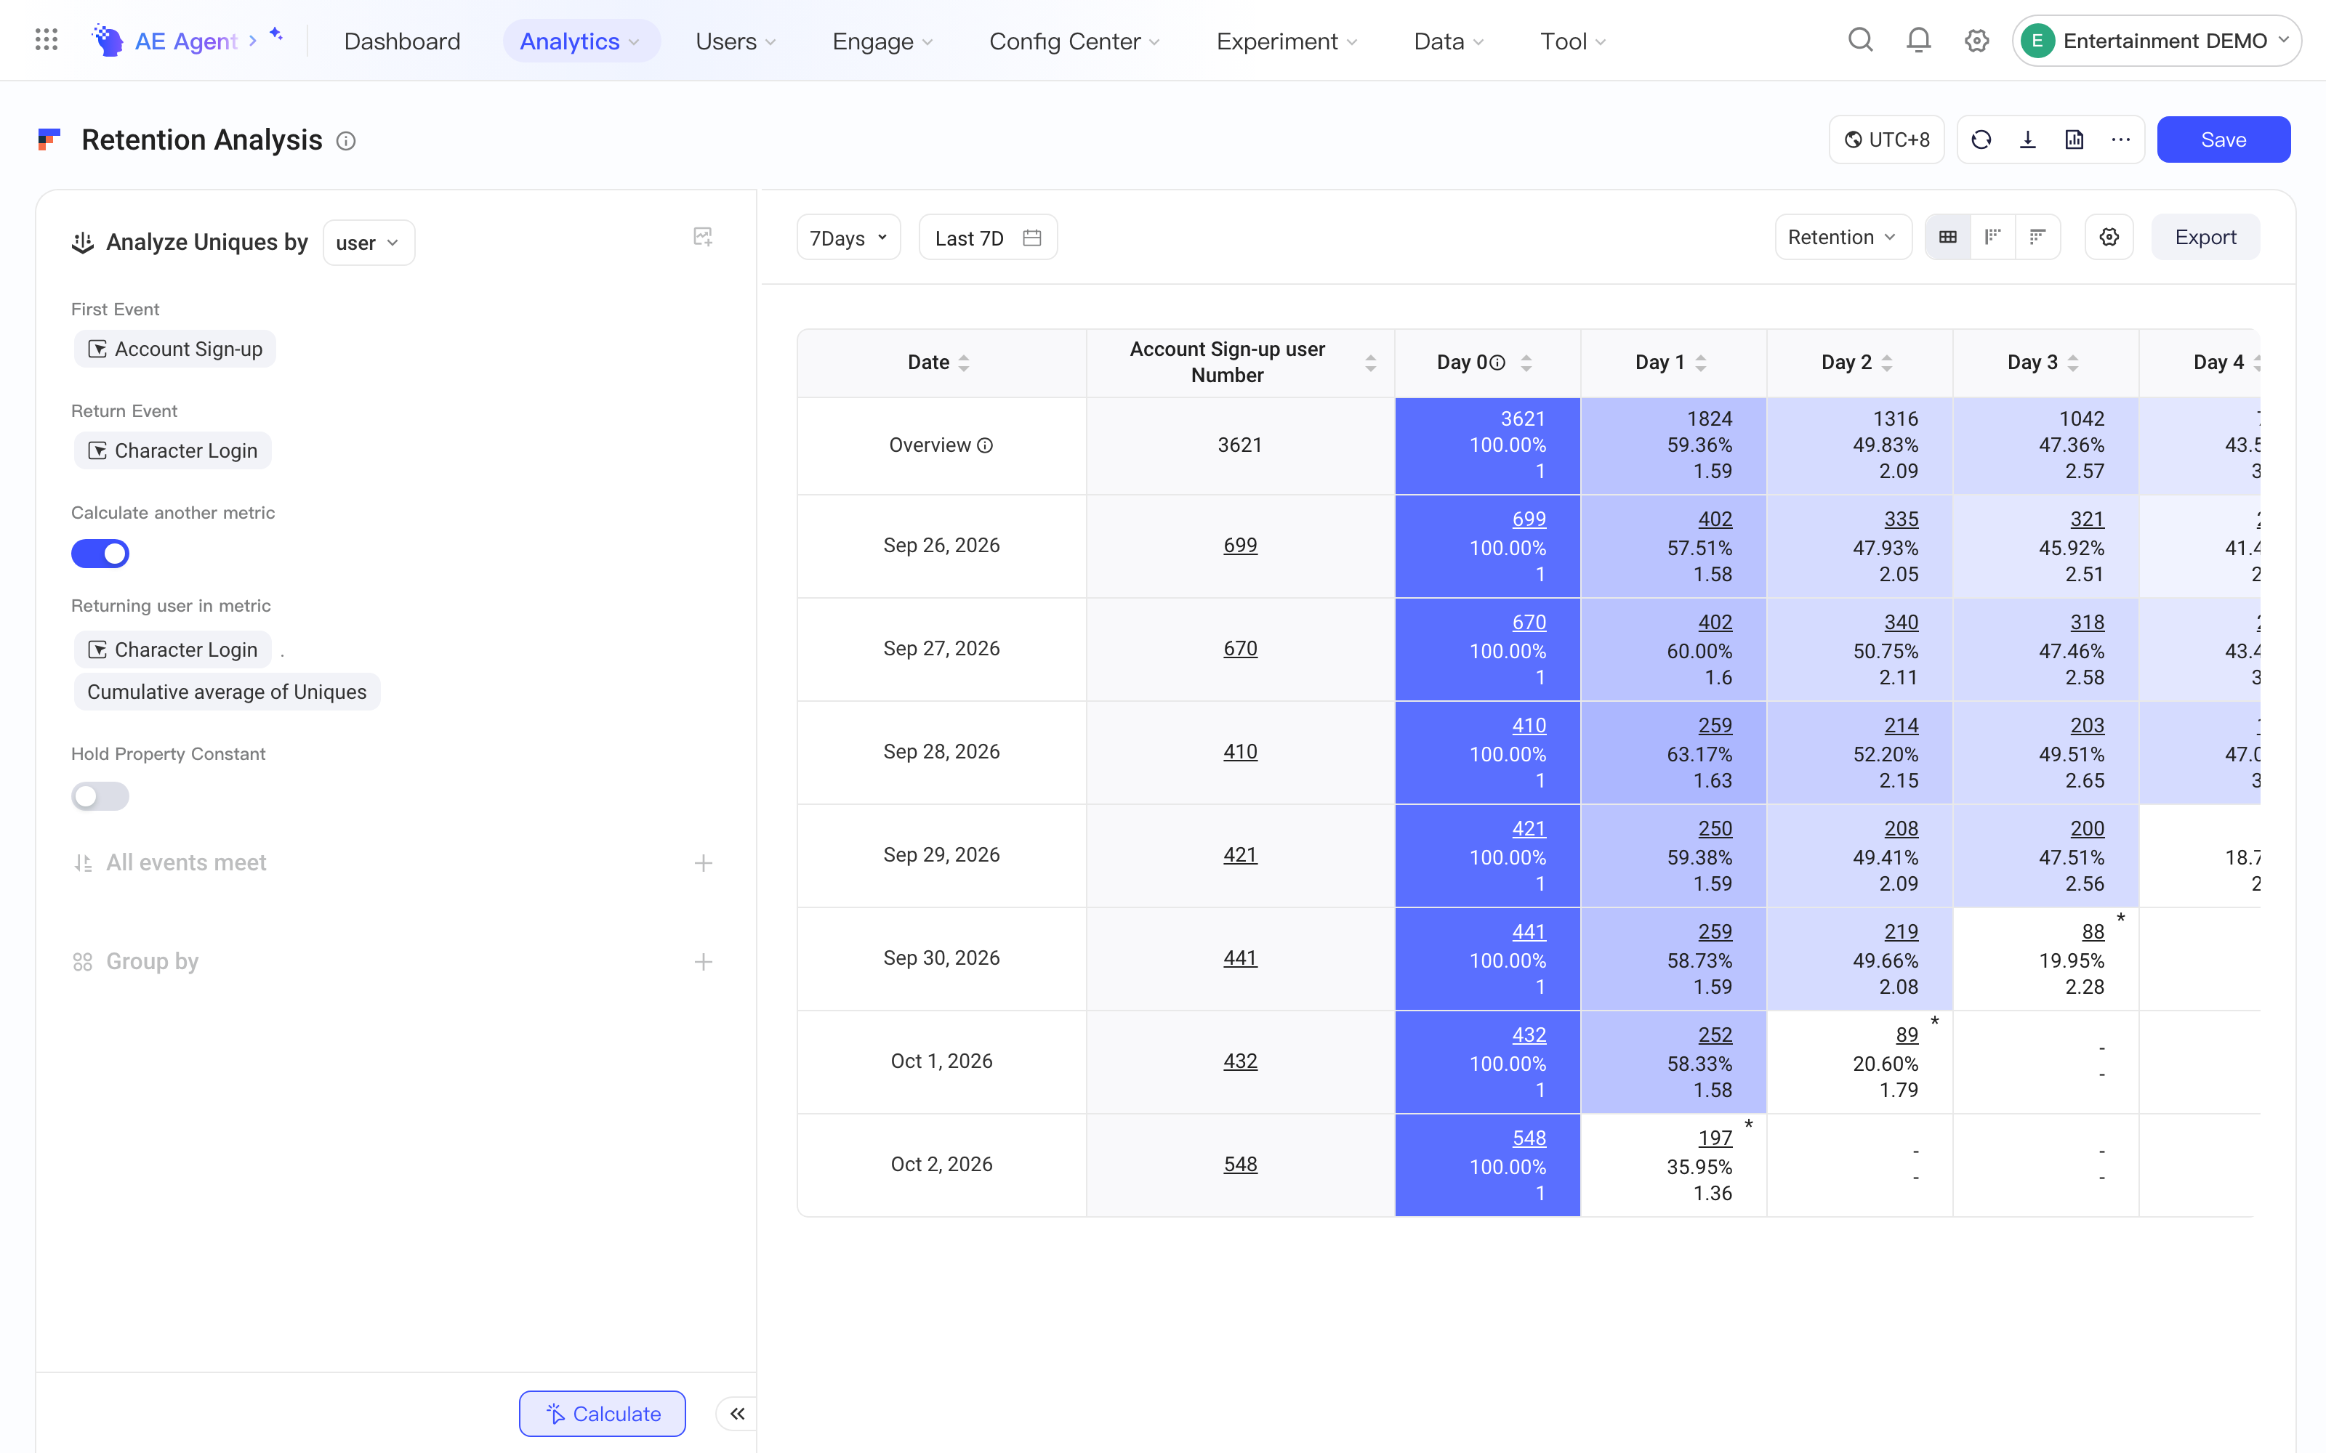Open the 7Days period dropdown
This screenshot has width=2326, height=1453.
(x=848, y=238)
